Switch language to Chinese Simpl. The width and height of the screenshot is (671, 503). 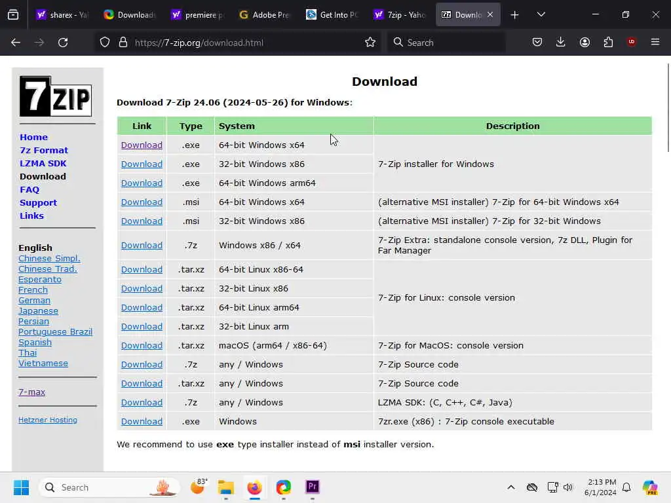(49, 258)
